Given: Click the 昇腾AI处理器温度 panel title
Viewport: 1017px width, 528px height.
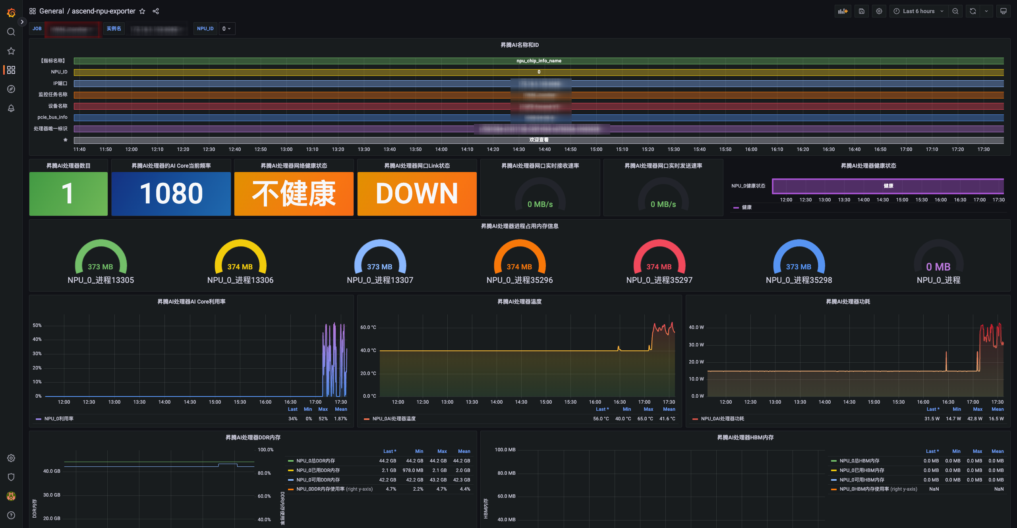Looking at the screenshot, I should click(519, 302).
